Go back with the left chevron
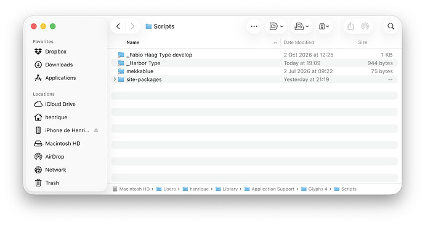This screenshot has width=425, height=225. point(118,26)
